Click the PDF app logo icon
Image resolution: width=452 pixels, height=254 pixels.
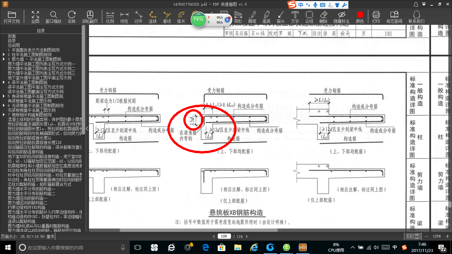(5, 4)
